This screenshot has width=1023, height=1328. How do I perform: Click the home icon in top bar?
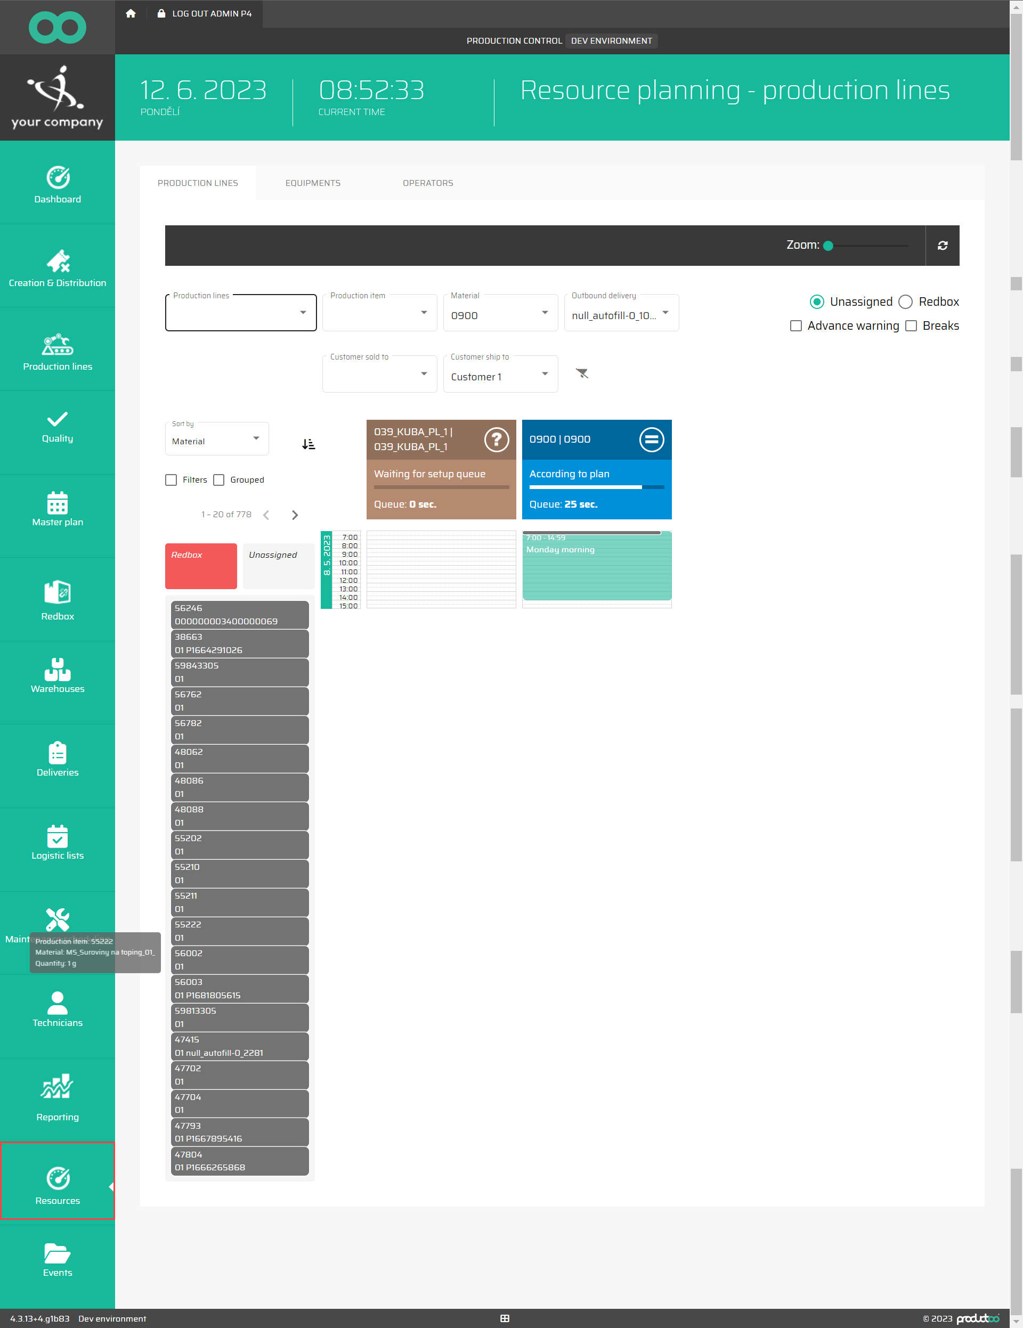131,13
